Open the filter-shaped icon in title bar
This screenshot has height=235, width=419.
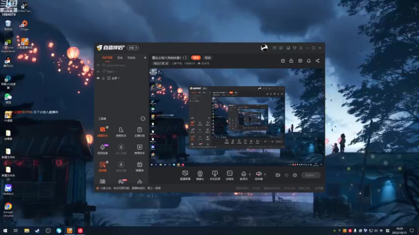point(294,48)
